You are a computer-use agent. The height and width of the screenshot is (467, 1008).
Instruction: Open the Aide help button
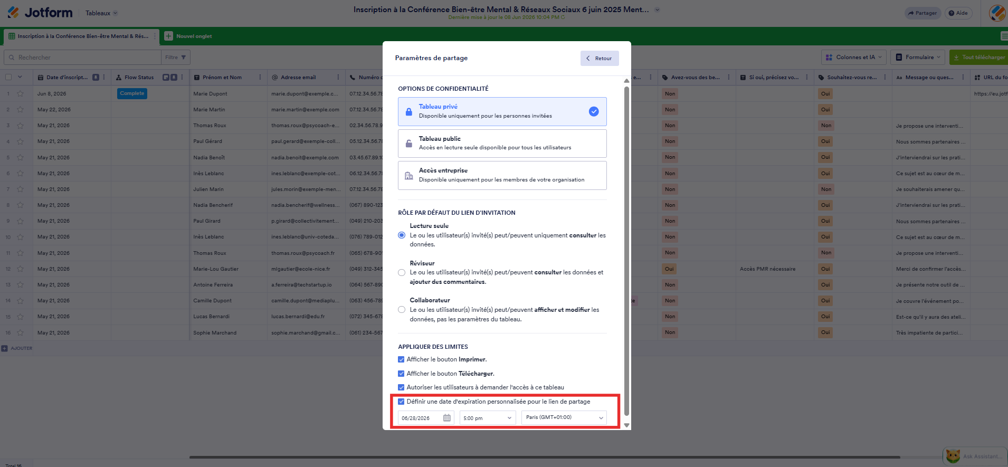coord(958,13)
